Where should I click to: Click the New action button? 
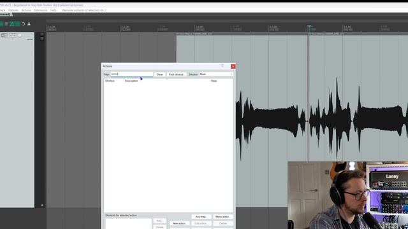(x=179, y=223)
